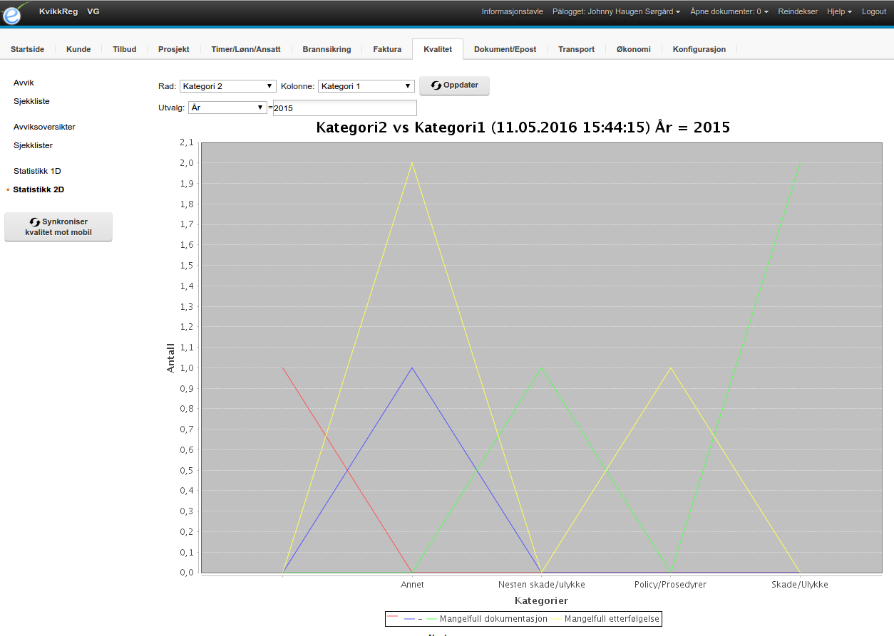The image size is (894, 636).
Task: Open the Hjelp menu
Action: tap(839, 11)
